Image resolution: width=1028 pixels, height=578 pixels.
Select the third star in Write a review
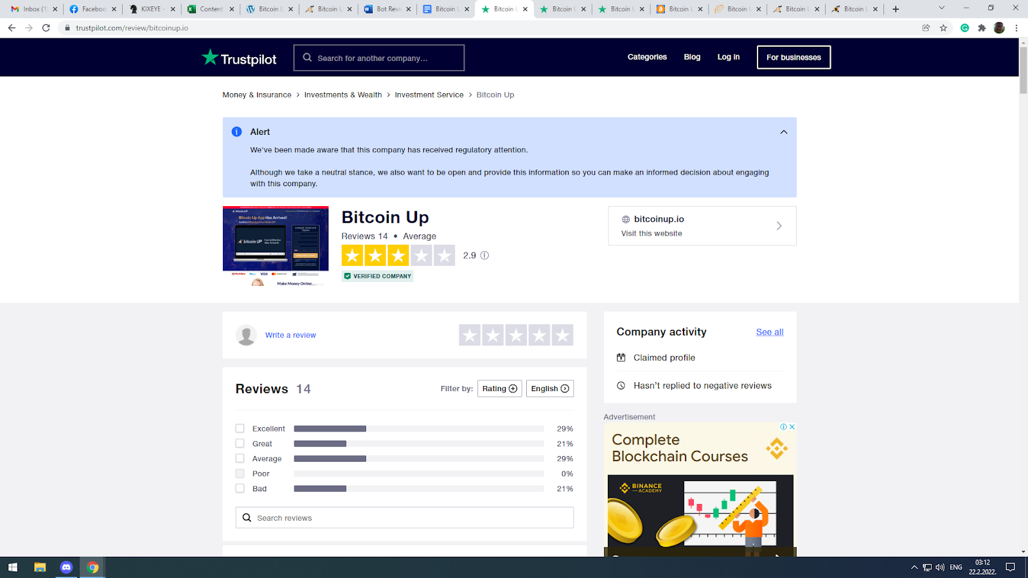click(x=516, y=335)
